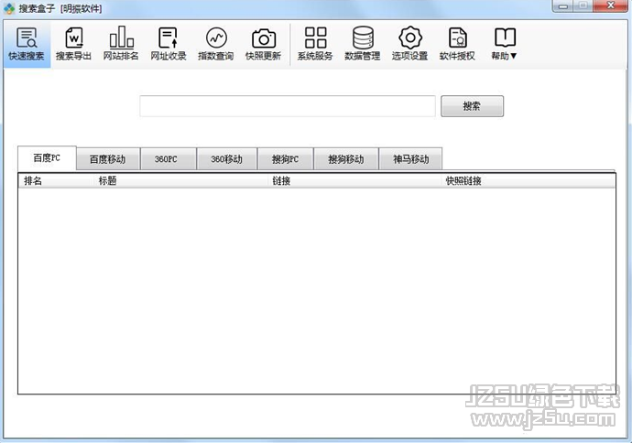The height and width of the screenshot is (443, 632).
Task: Expand the 帮助 help dropdown
Action: click(505, 44)
